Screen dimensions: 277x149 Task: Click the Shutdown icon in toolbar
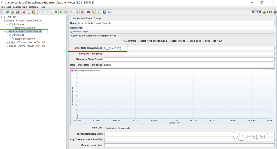click(x=71, y=12)
